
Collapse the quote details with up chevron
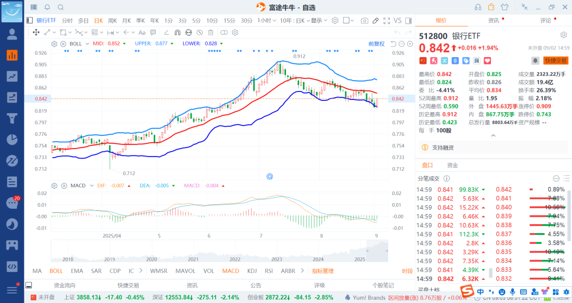click(x=493, y=135)
